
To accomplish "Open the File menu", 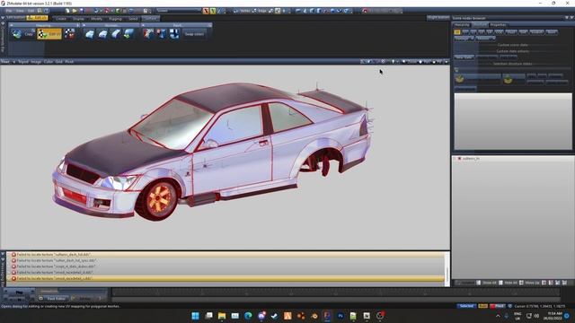I will tap(9, 11).
